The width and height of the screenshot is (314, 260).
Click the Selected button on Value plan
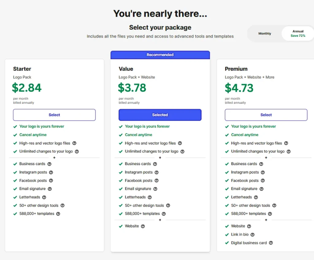(160, 115)
